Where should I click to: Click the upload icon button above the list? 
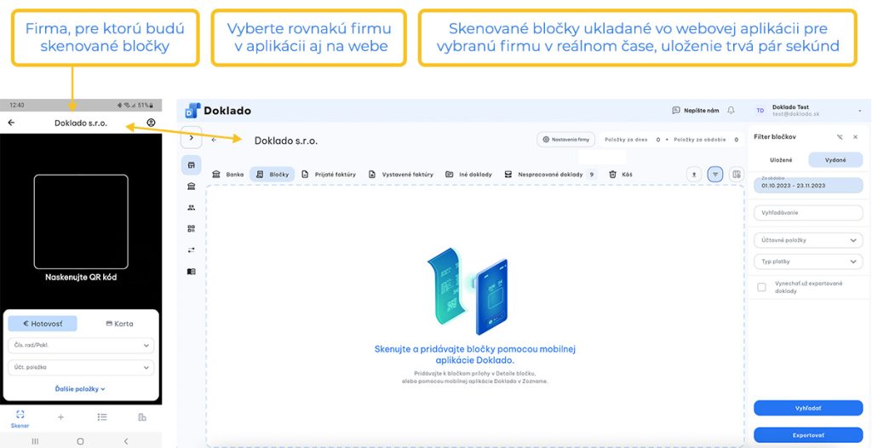tap(694, 175)
